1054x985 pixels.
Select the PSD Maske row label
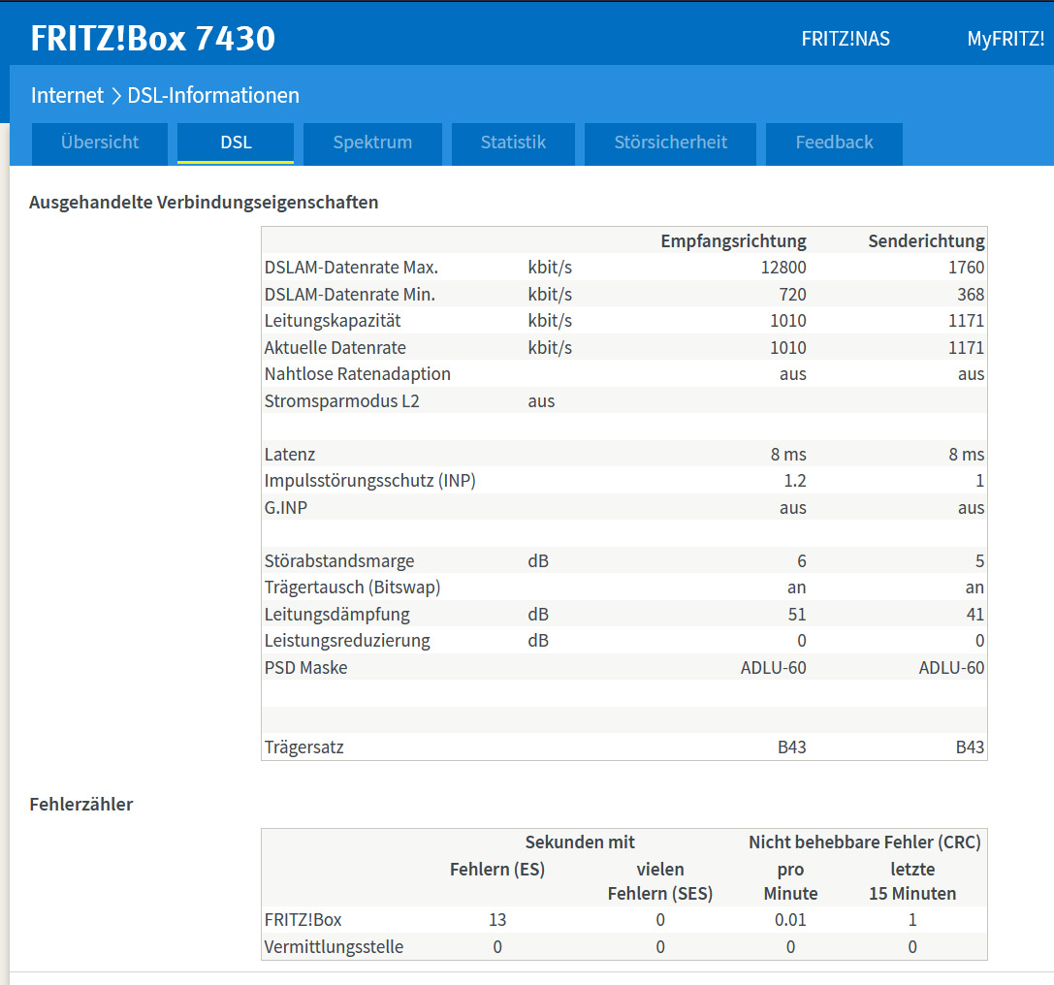[x=305, y=668]
